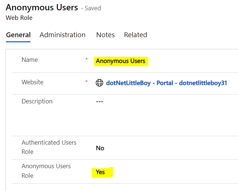Open the Administration tab

tap(63, 35)
